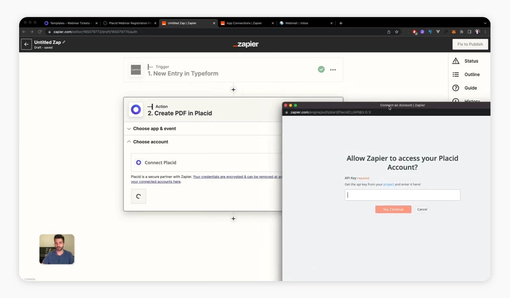510x298 pixels.
Task: Focus the API Key input field
Action: pyautogui.click(x=402, y=195)
